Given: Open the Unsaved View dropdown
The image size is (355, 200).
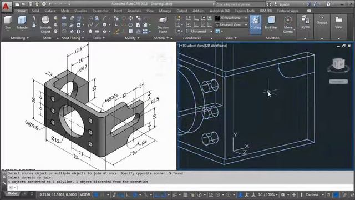Looking at the screenshot, I should (x=231, y=24).
